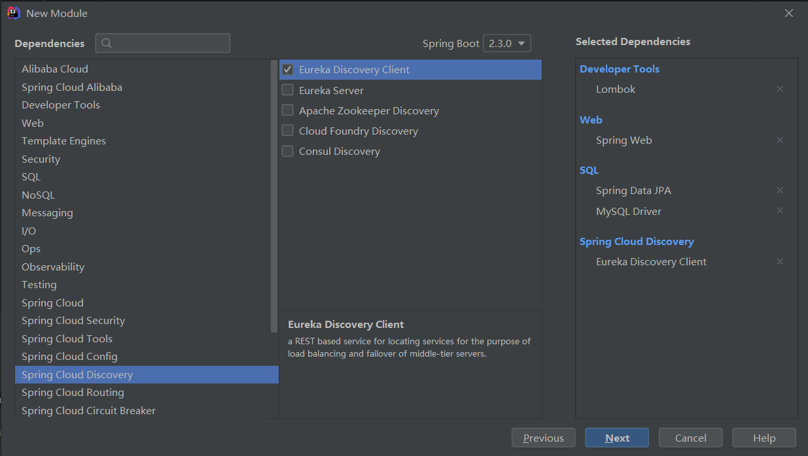Image resolution: width=808 pixels, height=456 pixels.
Task: Uncheck Eureka Discovery Client checkbox
Action: pos(287,70)
